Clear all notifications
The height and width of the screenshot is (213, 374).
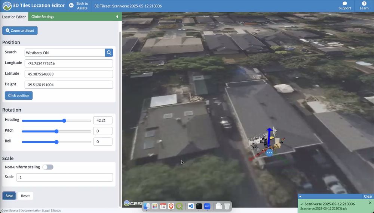(368, 196)
